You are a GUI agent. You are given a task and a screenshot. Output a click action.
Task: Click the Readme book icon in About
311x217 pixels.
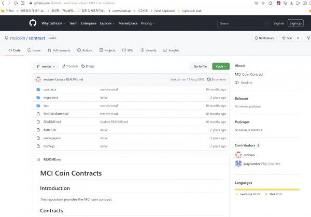(x=237, y=83)
